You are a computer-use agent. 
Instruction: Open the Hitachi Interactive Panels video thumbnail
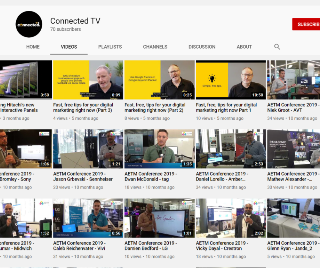click(x=26, y=80)
